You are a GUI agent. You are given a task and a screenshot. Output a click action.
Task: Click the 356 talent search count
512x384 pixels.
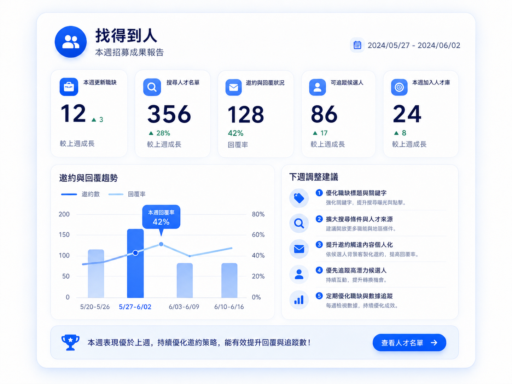click(x=169, y=114)
